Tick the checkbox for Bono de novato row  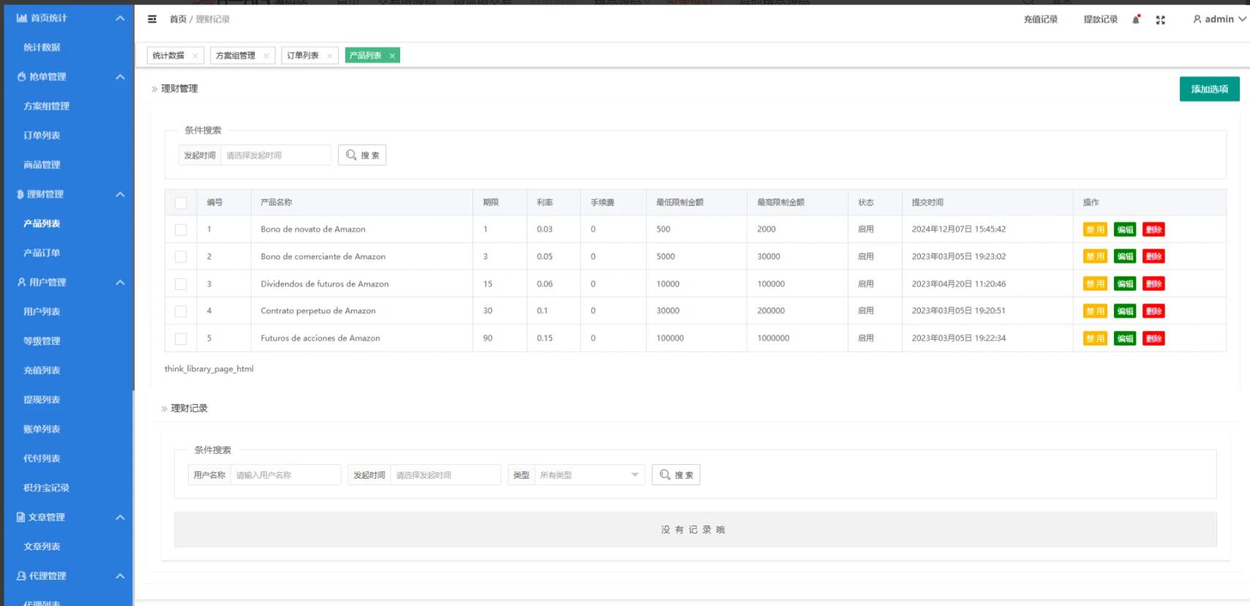point(181,230)
